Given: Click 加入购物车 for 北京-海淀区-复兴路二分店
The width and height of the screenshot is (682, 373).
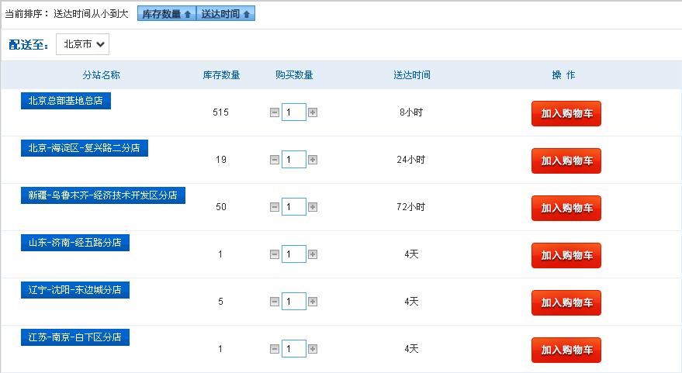Looking at the screenshot, I should tap(566, 161).
